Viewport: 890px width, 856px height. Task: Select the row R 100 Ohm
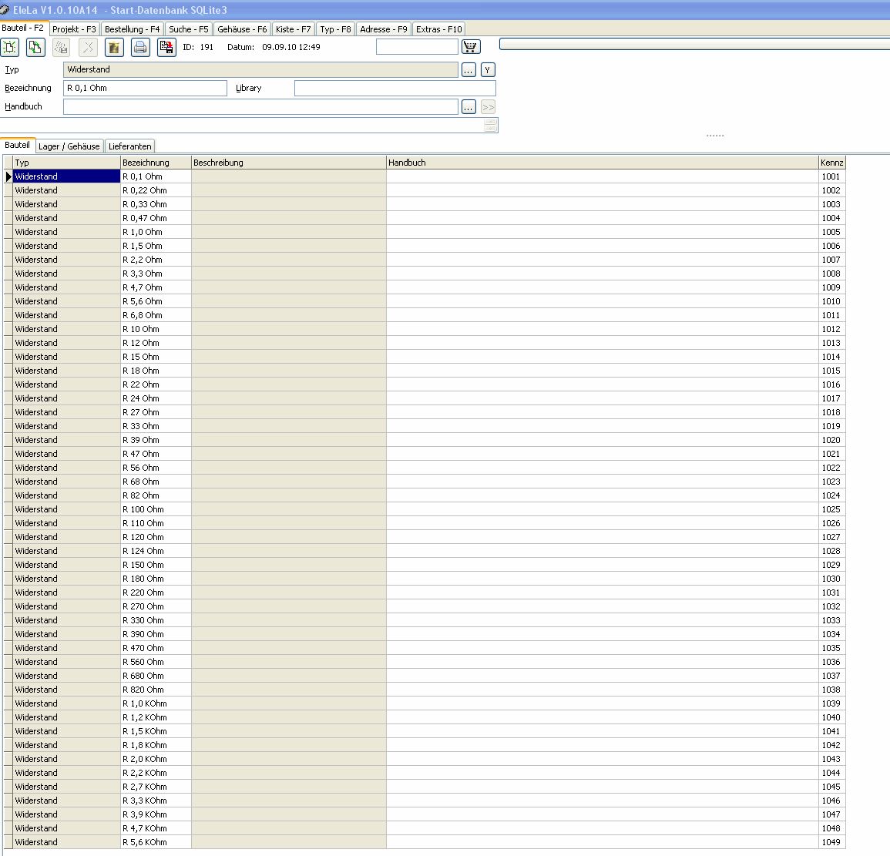[x=425, y=509]
